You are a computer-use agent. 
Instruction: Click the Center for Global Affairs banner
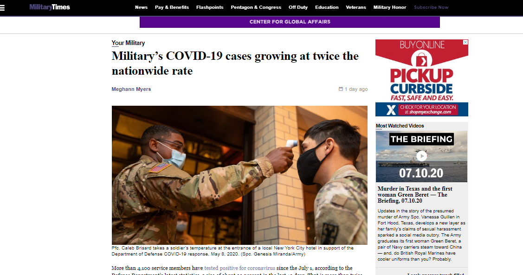click(x=290, y=22)
